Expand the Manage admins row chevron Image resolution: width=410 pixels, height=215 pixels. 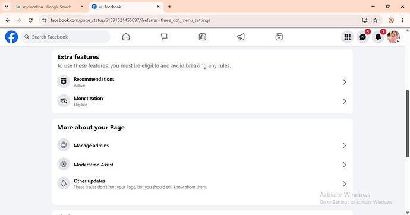tap(345, 146)
